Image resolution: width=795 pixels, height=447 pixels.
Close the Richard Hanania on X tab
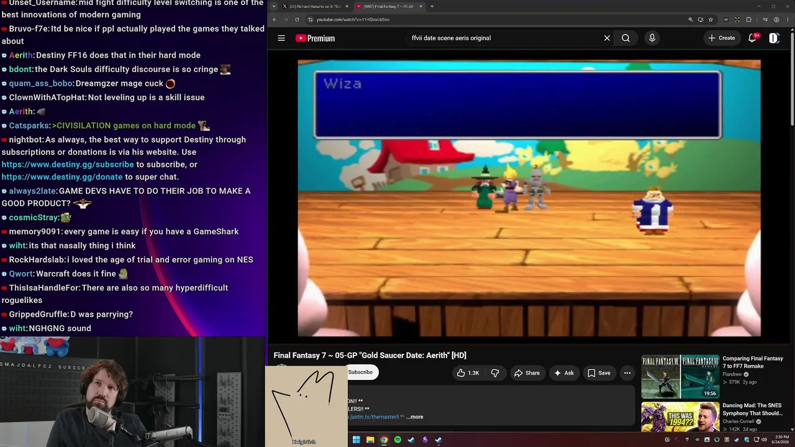(347, 6)
